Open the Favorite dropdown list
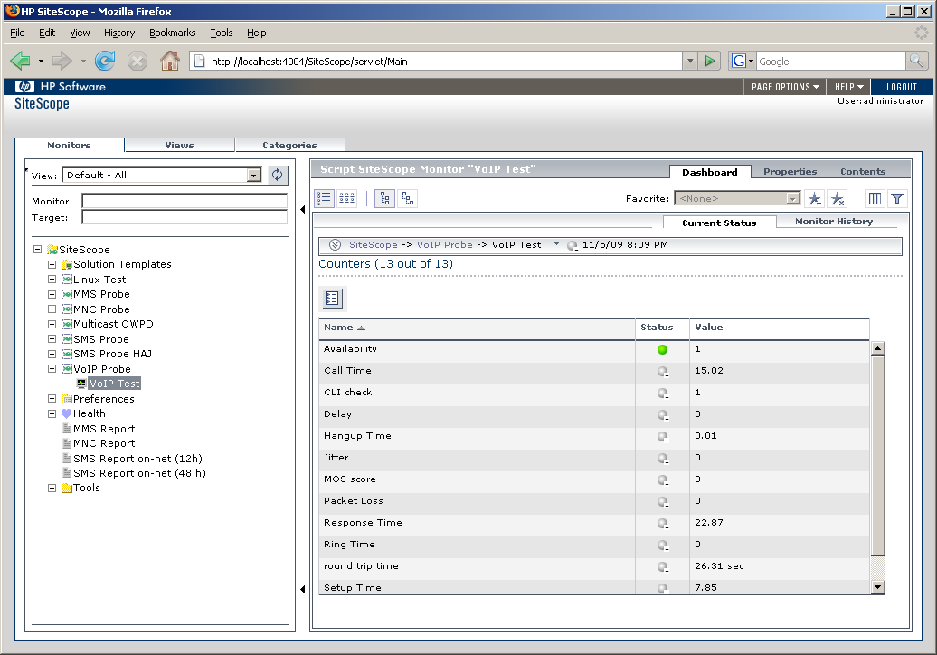Viewport: 937px width, 655px height. (x=791, y=198)
